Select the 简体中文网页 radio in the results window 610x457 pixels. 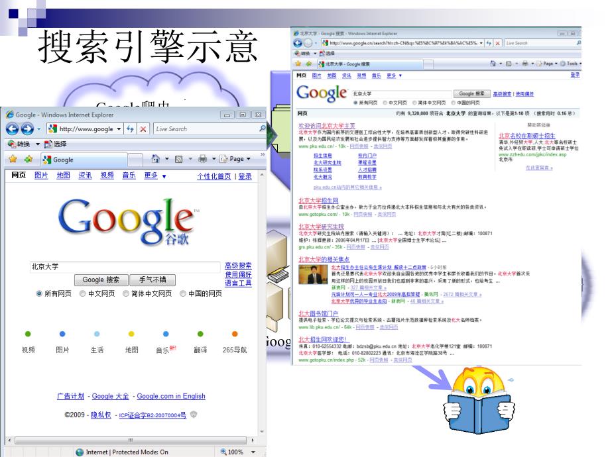click(x=414, y=103)
